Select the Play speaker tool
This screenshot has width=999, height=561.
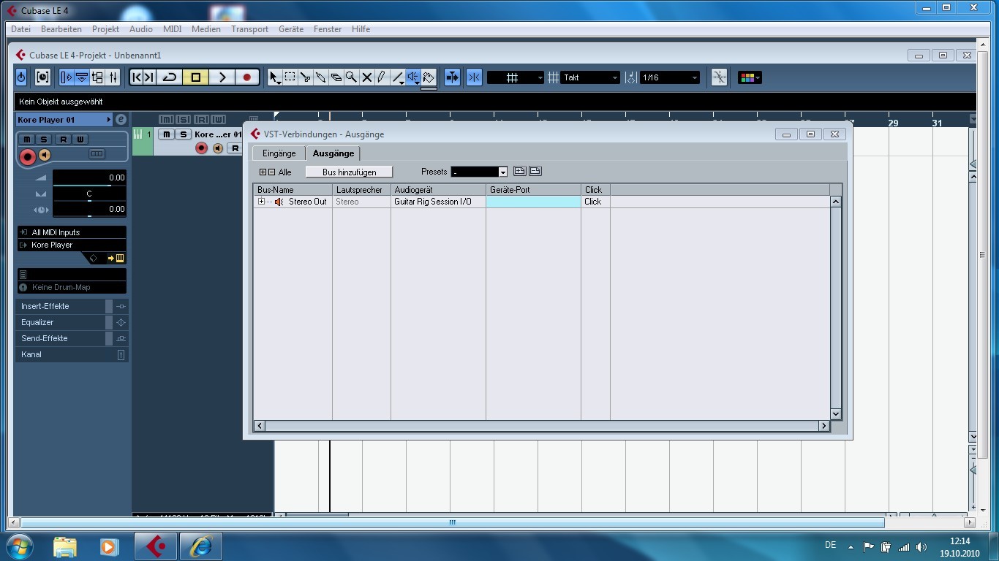pos(413,77)
